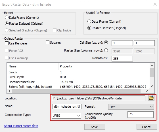
Task: Select Raster Size (columns, rows) radio
Action: pyautogui.click(x=106, y=50)
